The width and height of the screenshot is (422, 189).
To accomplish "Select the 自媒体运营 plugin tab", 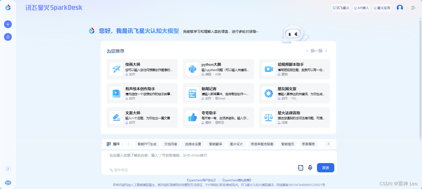I will tap(193, 144).
